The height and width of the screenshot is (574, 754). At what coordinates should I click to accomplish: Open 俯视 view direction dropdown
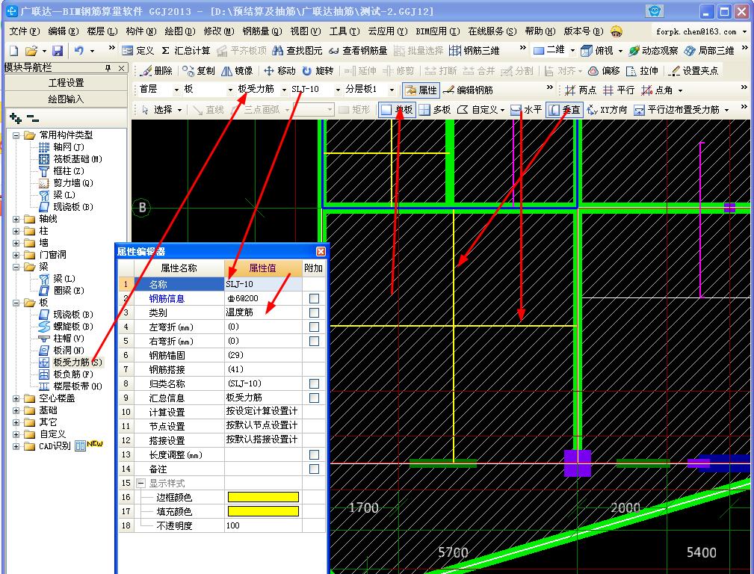[x=620, y=50]
